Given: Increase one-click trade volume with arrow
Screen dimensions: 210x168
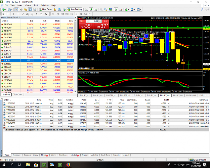Looking at the screenshot, I should (x=100, y=21).
